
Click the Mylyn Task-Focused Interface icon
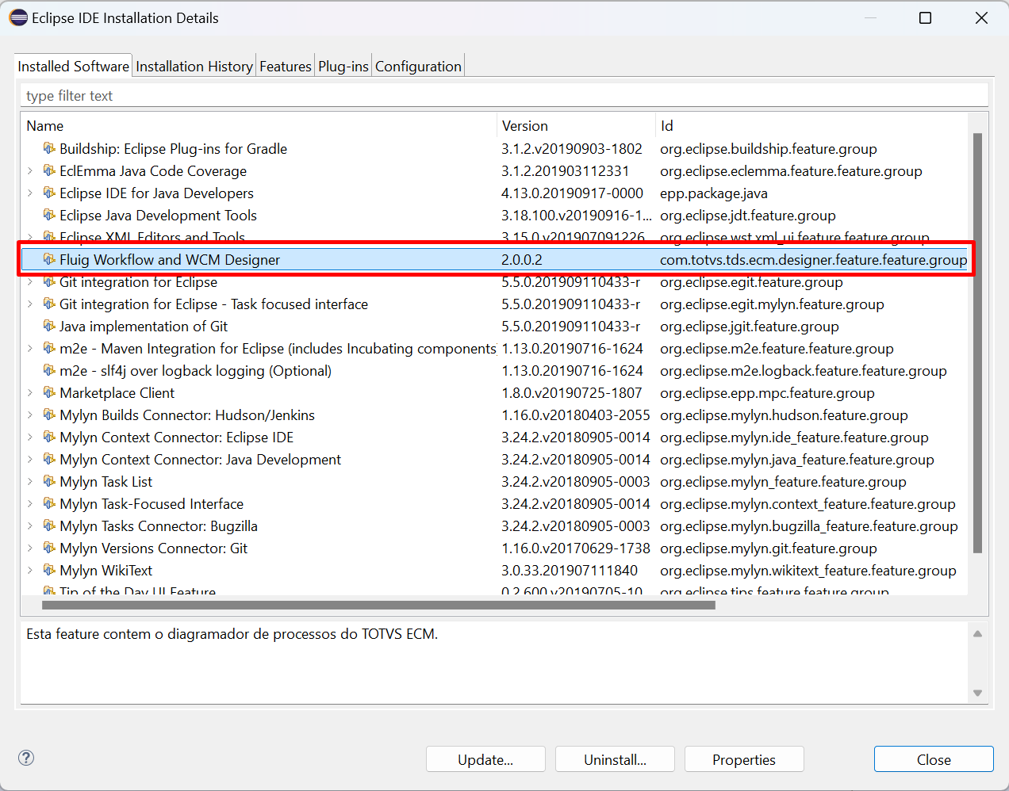(49, 503)
